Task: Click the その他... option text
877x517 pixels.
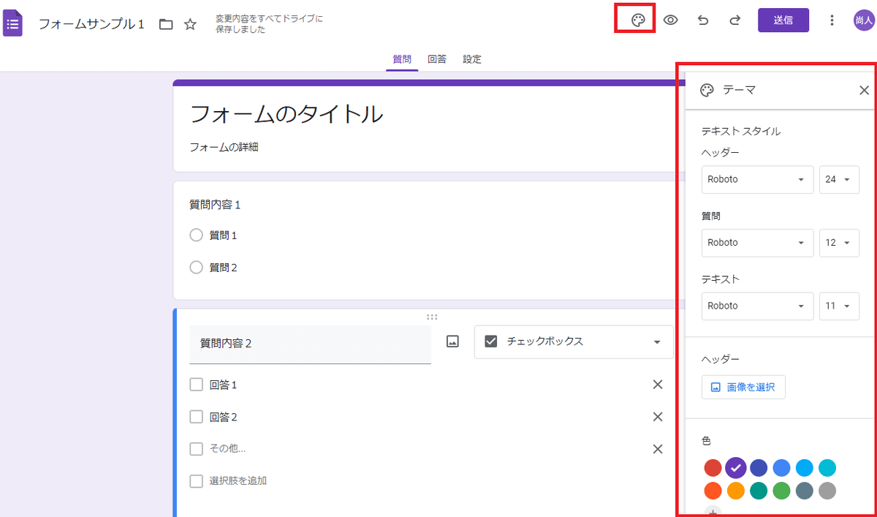Action: [x=227, y=448]
